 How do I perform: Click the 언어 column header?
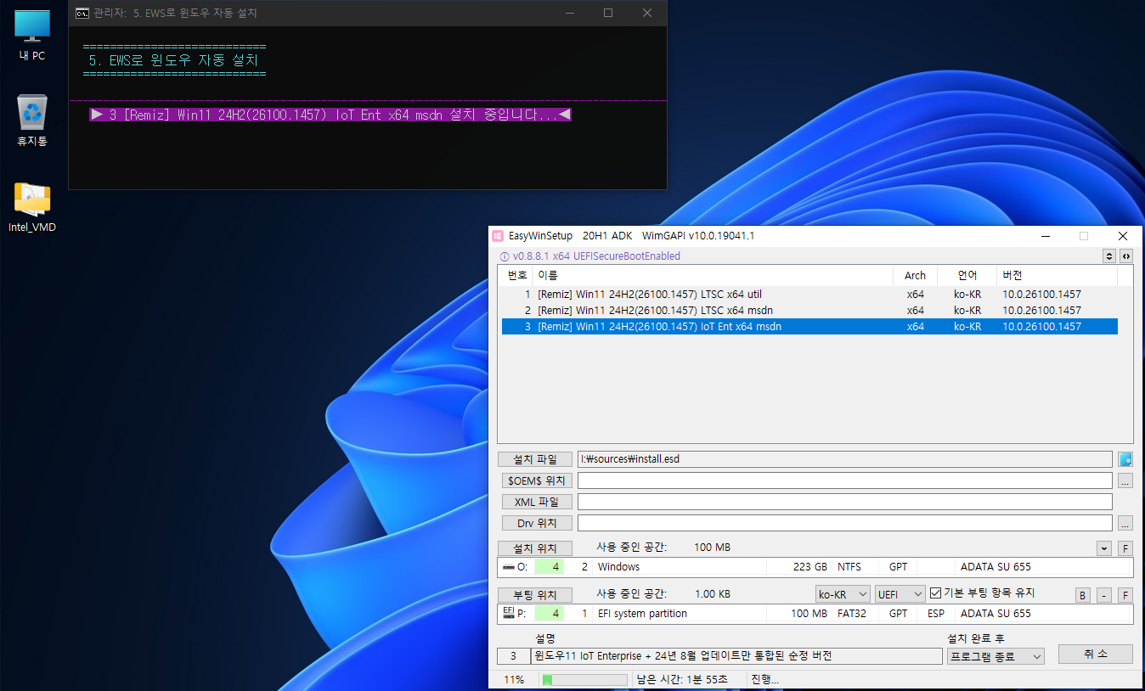coord(967,276)
